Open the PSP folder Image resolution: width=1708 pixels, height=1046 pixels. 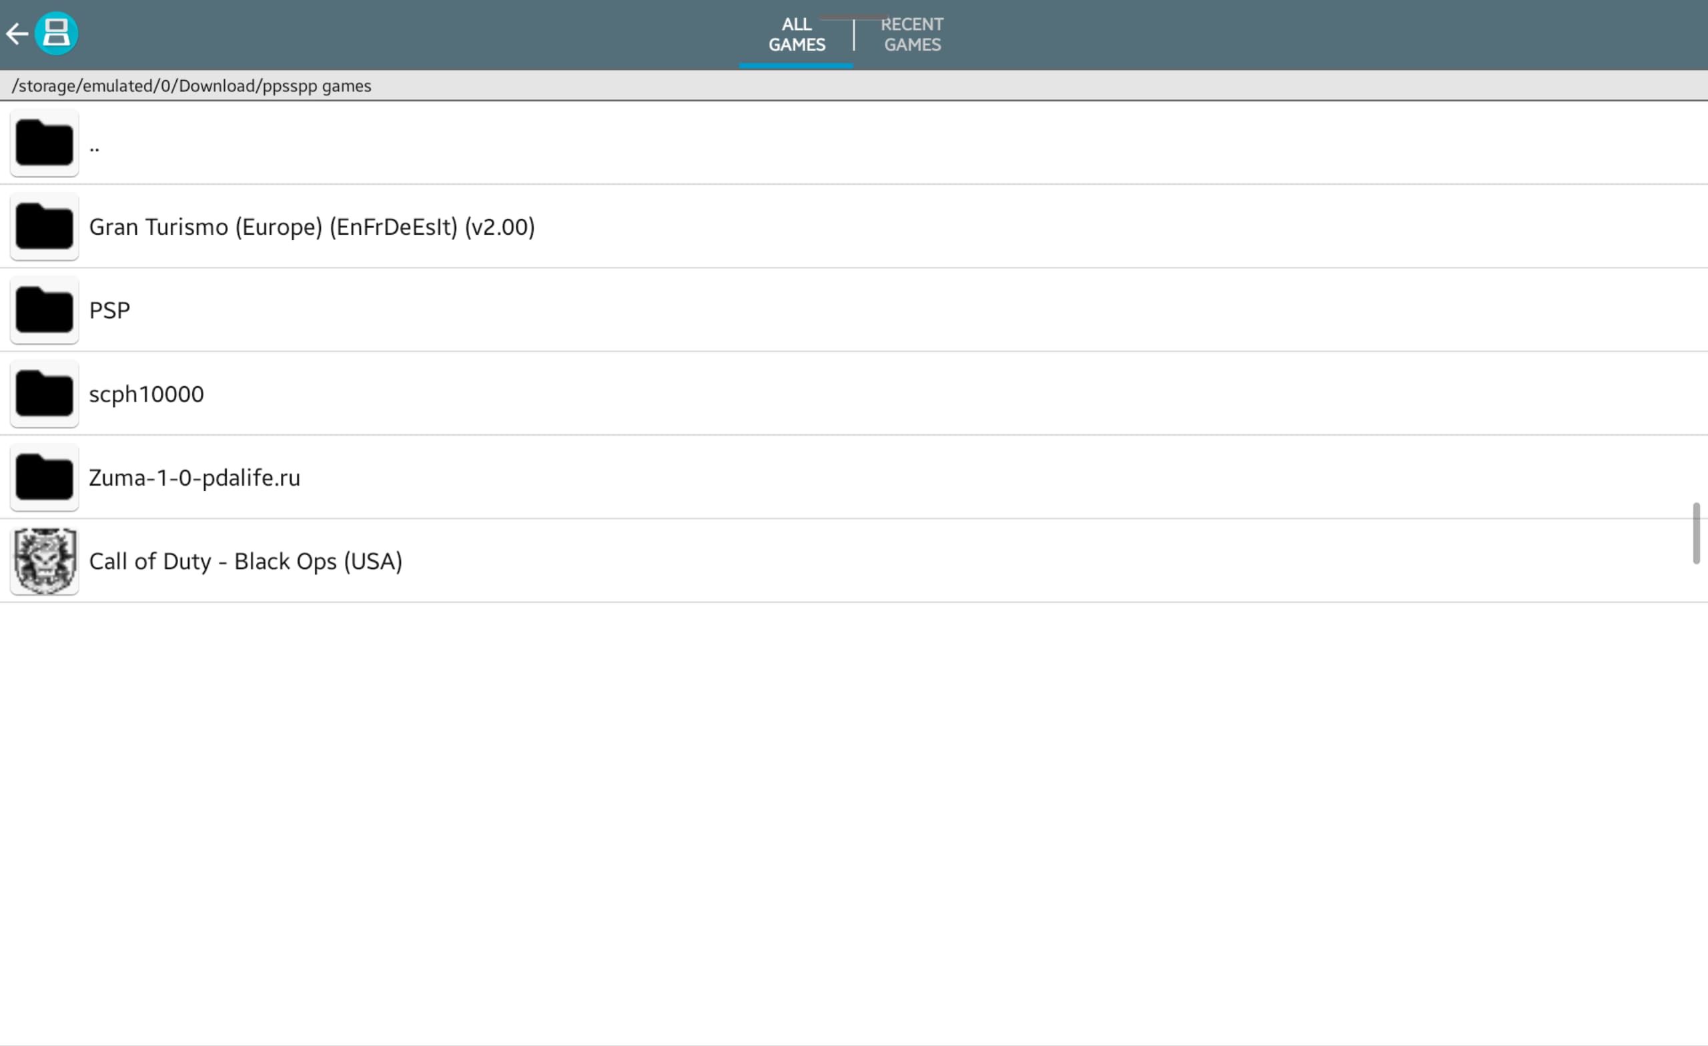pyautogui.click(x=110, y=308)
